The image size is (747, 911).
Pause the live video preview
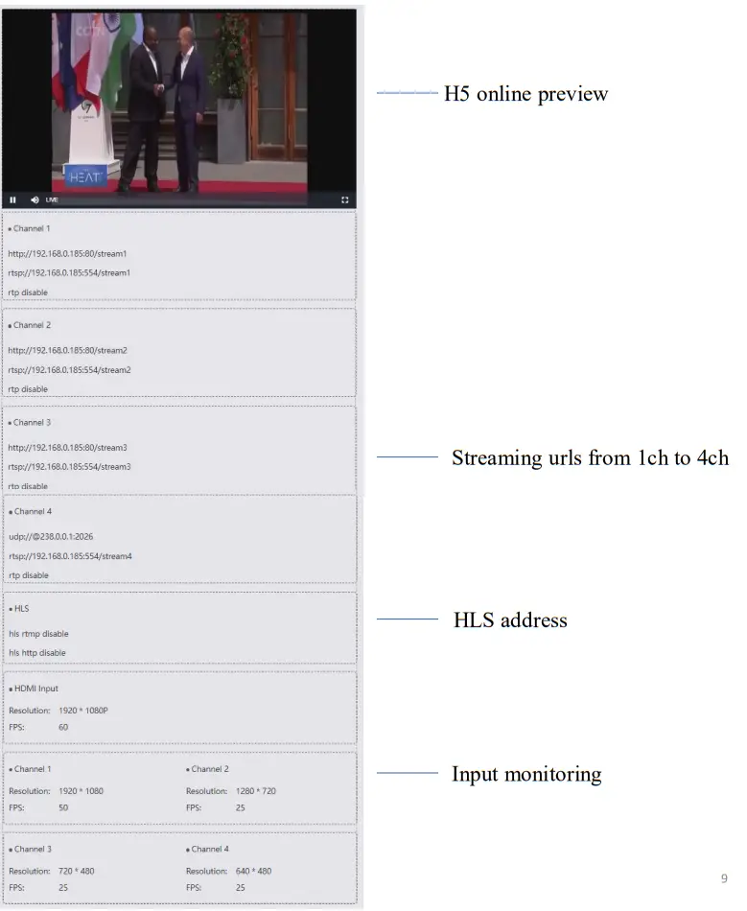(12, 199)
